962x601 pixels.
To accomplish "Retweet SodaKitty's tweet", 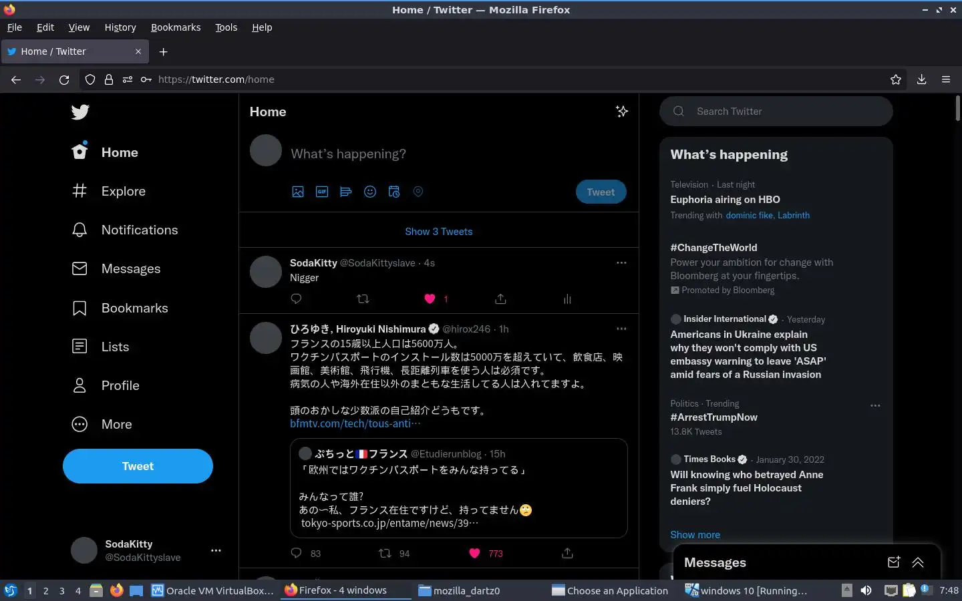I will click(363, 298).
